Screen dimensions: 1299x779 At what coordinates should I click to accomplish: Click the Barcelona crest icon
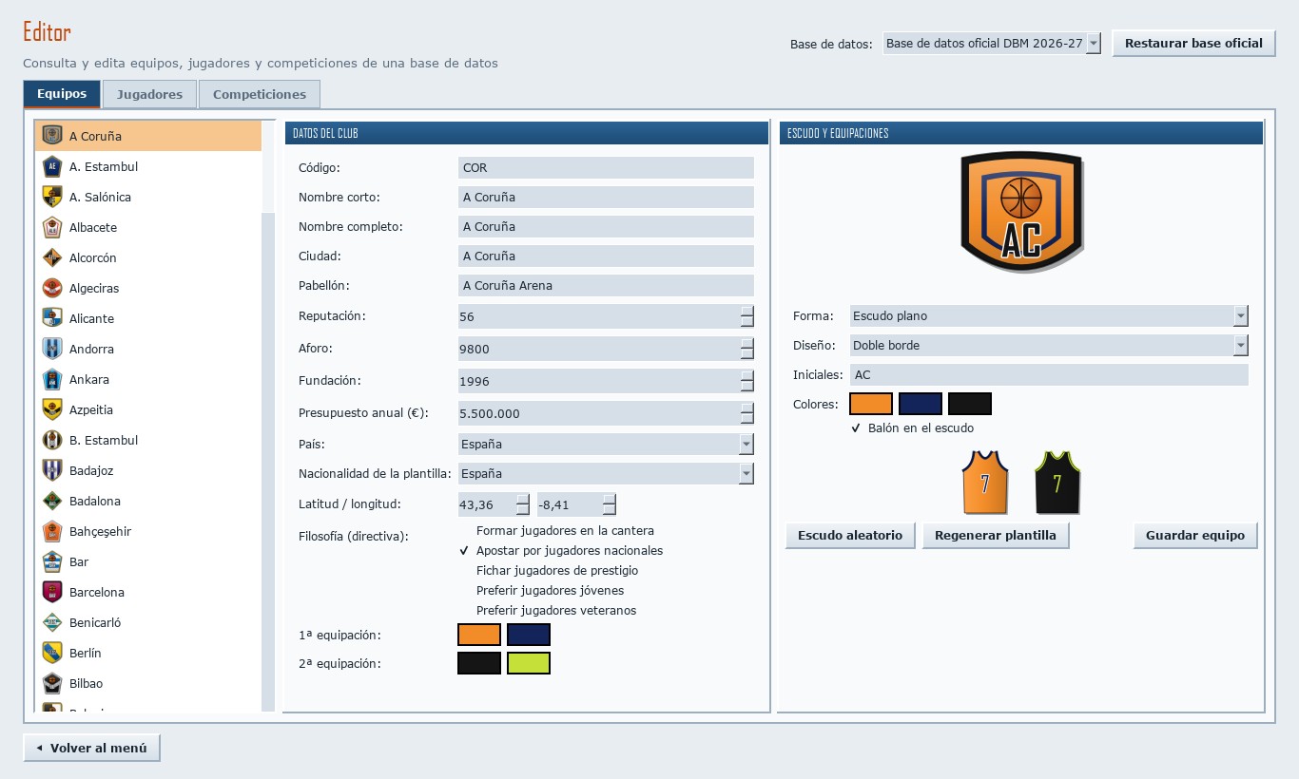(52, 592)
